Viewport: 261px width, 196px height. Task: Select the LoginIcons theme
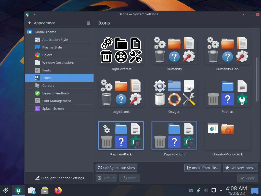click(x=121, y=93)
